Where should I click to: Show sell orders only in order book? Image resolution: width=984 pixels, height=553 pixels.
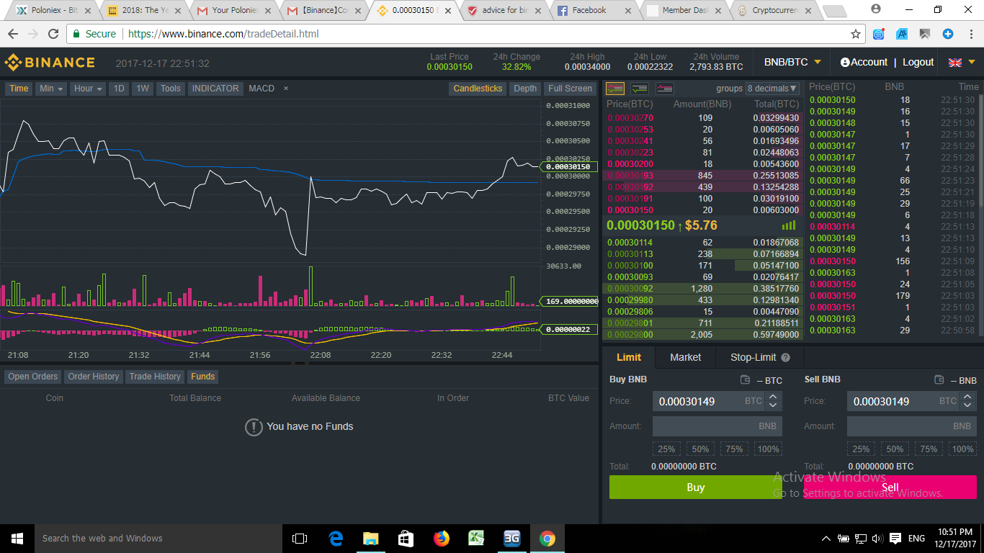click(664, 89)
